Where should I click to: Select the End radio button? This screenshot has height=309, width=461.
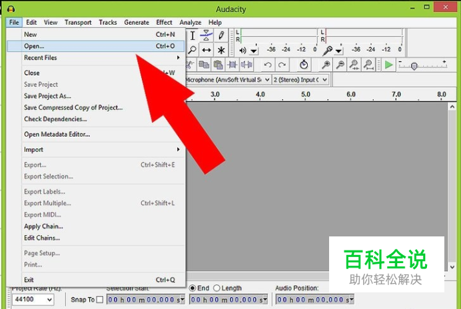coord(193,288)
